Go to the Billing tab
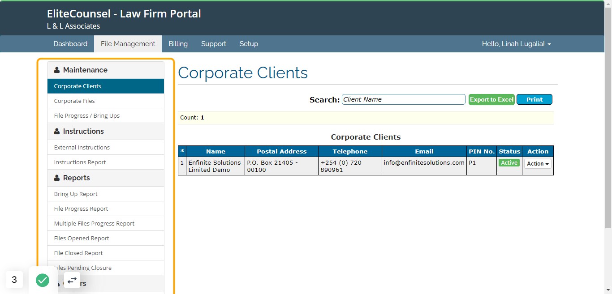This screenshot has height=294, width=612. tap(178, 44)
